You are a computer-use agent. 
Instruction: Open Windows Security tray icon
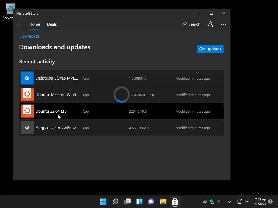tap(211, 201)
